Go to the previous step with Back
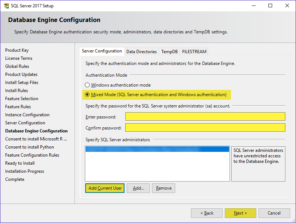This screenshot has height=223, width=296. pyautogui.click(x=207, y=213)
